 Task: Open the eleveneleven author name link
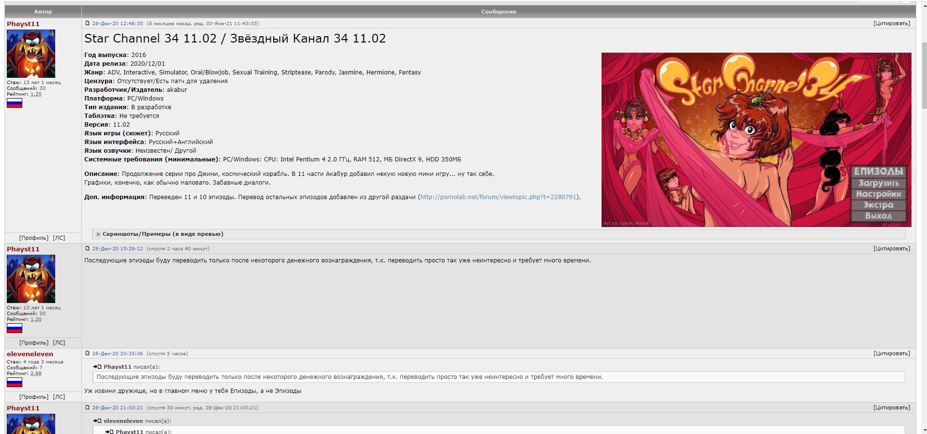[30, 354]
